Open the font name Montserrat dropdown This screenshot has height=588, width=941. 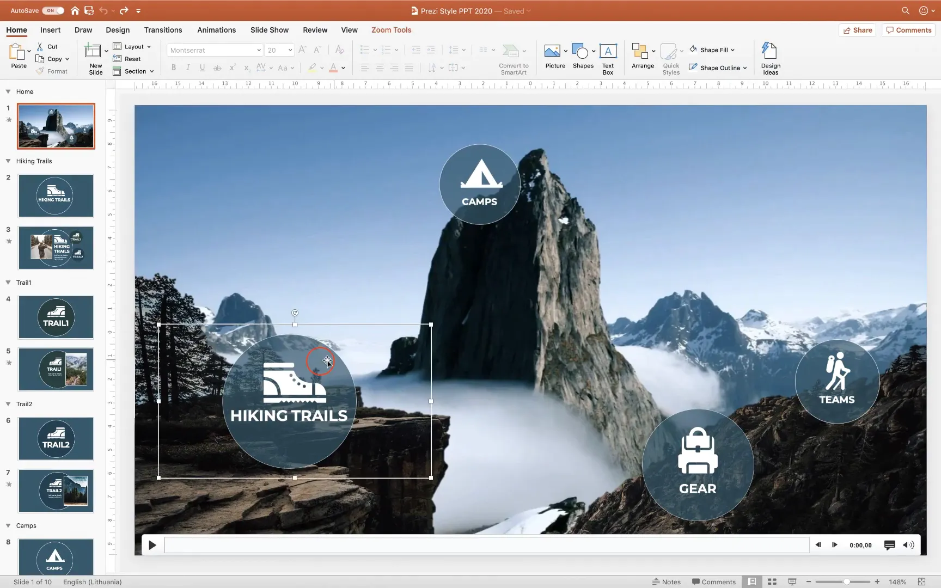pos(259,50)
